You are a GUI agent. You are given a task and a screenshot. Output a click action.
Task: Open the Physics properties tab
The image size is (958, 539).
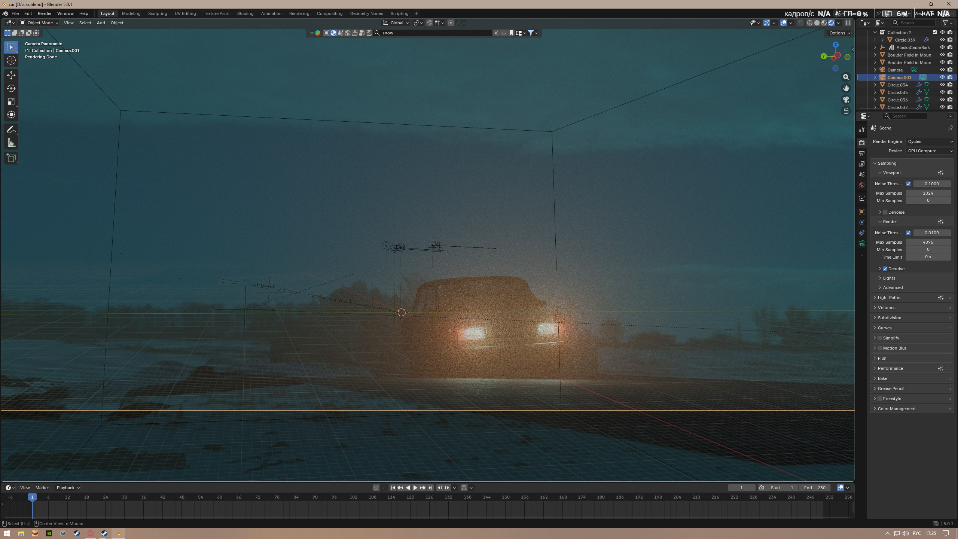(x=862, y=222)
